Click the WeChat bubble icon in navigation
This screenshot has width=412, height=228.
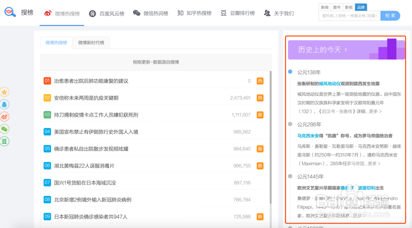[x=137, y=13]
